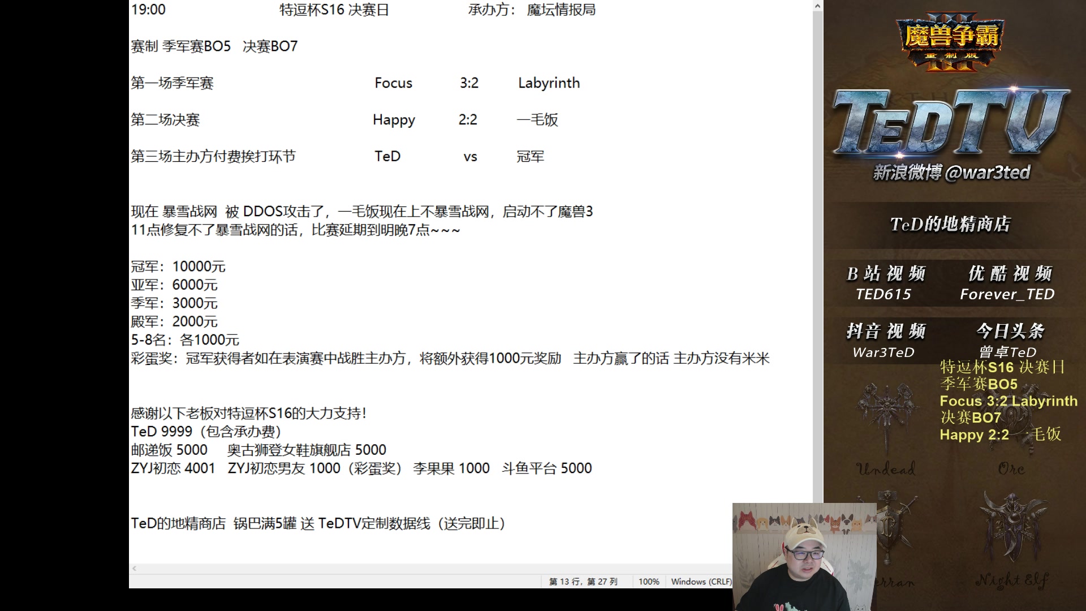Viewport: 1086px width, 611px height.
Task: Click the 100% zoom status indicator
Action: point(649,582)
